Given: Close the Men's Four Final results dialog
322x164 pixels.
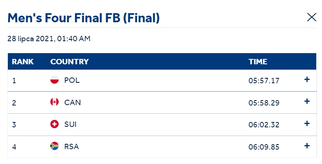Looking at the screenshot, I should coord(312,17).
